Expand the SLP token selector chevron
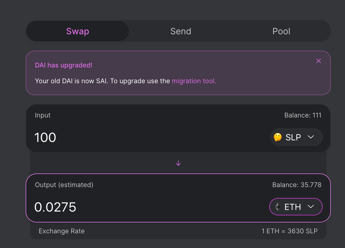345x248 pixels. click(x=311, y=137)
